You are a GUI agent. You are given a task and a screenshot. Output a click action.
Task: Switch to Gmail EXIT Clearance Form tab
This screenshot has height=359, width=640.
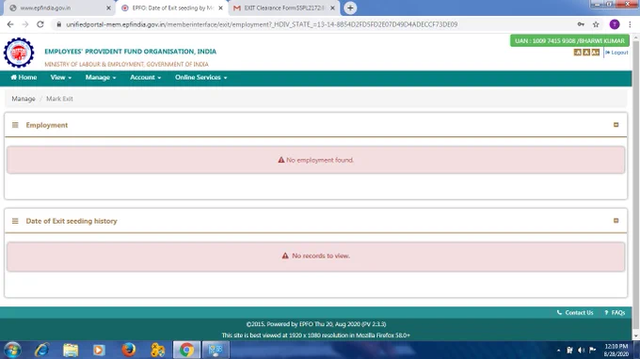(283, 8)
